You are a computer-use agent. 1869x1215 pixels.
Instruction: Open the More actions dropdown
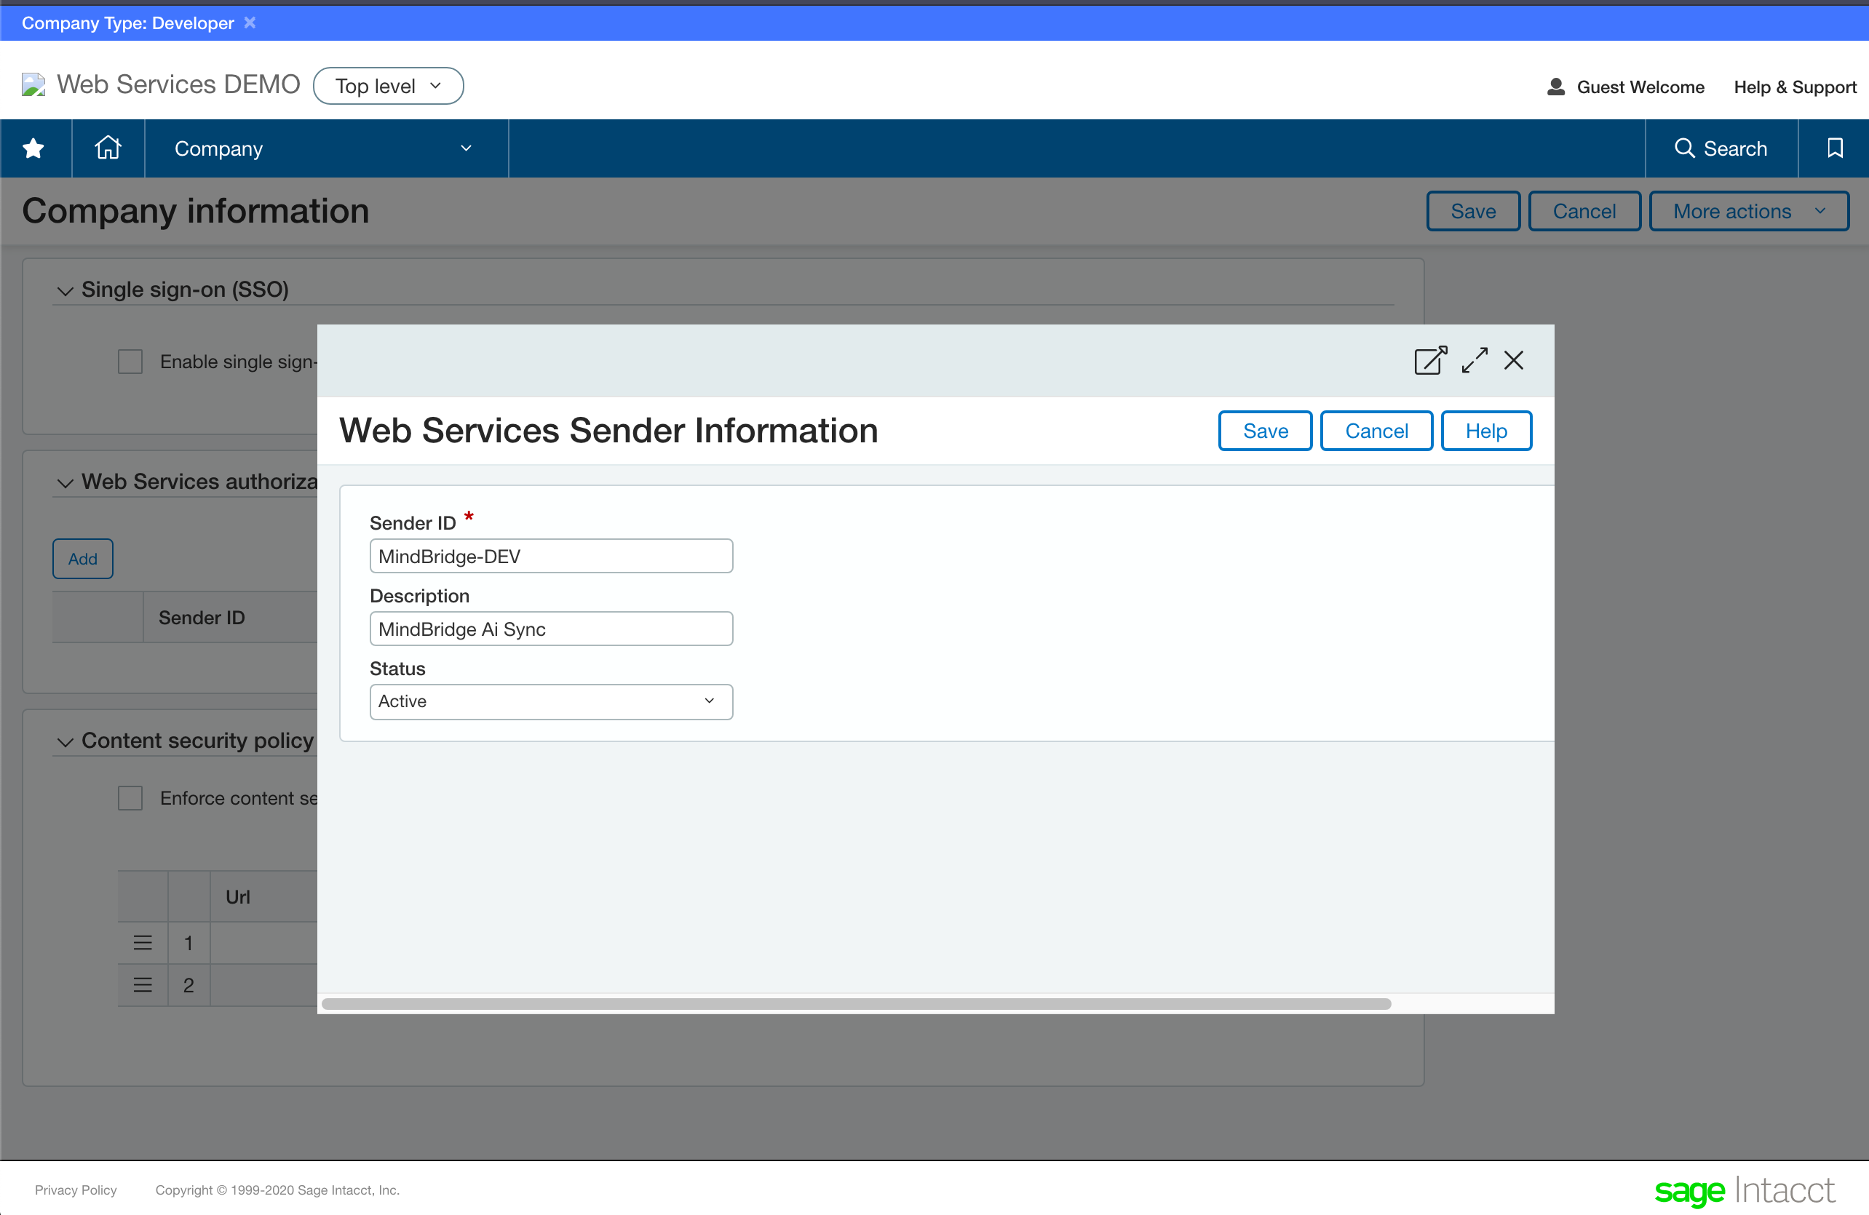coord(1748,211)
